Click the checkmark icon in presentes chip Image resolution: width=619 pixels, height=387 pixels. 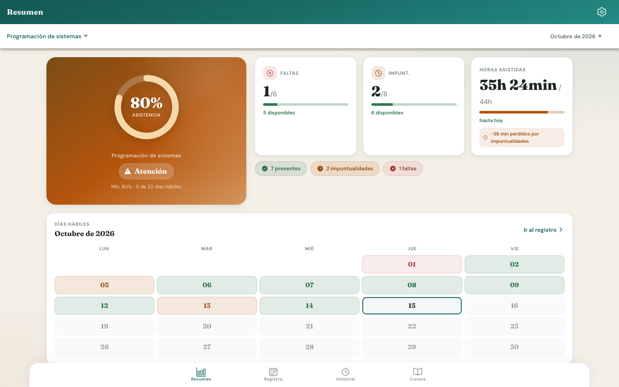point(265,169)
